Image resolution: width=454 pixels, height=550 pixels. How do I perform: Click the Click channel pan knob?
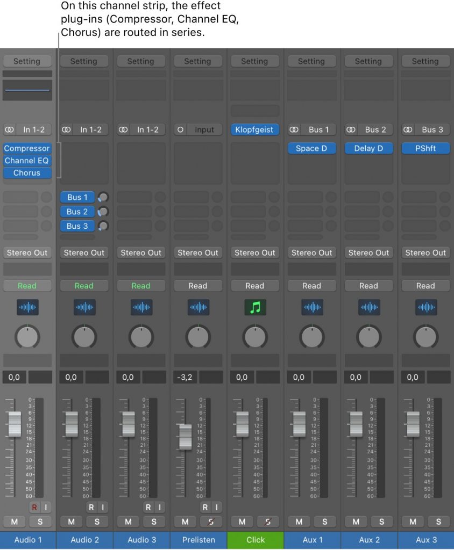pyautogui.click(x=255, y=336)
